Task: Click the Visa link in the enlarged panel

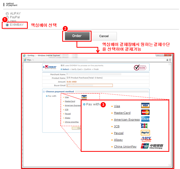Action: pyautogui.click(x=117, y=106)
